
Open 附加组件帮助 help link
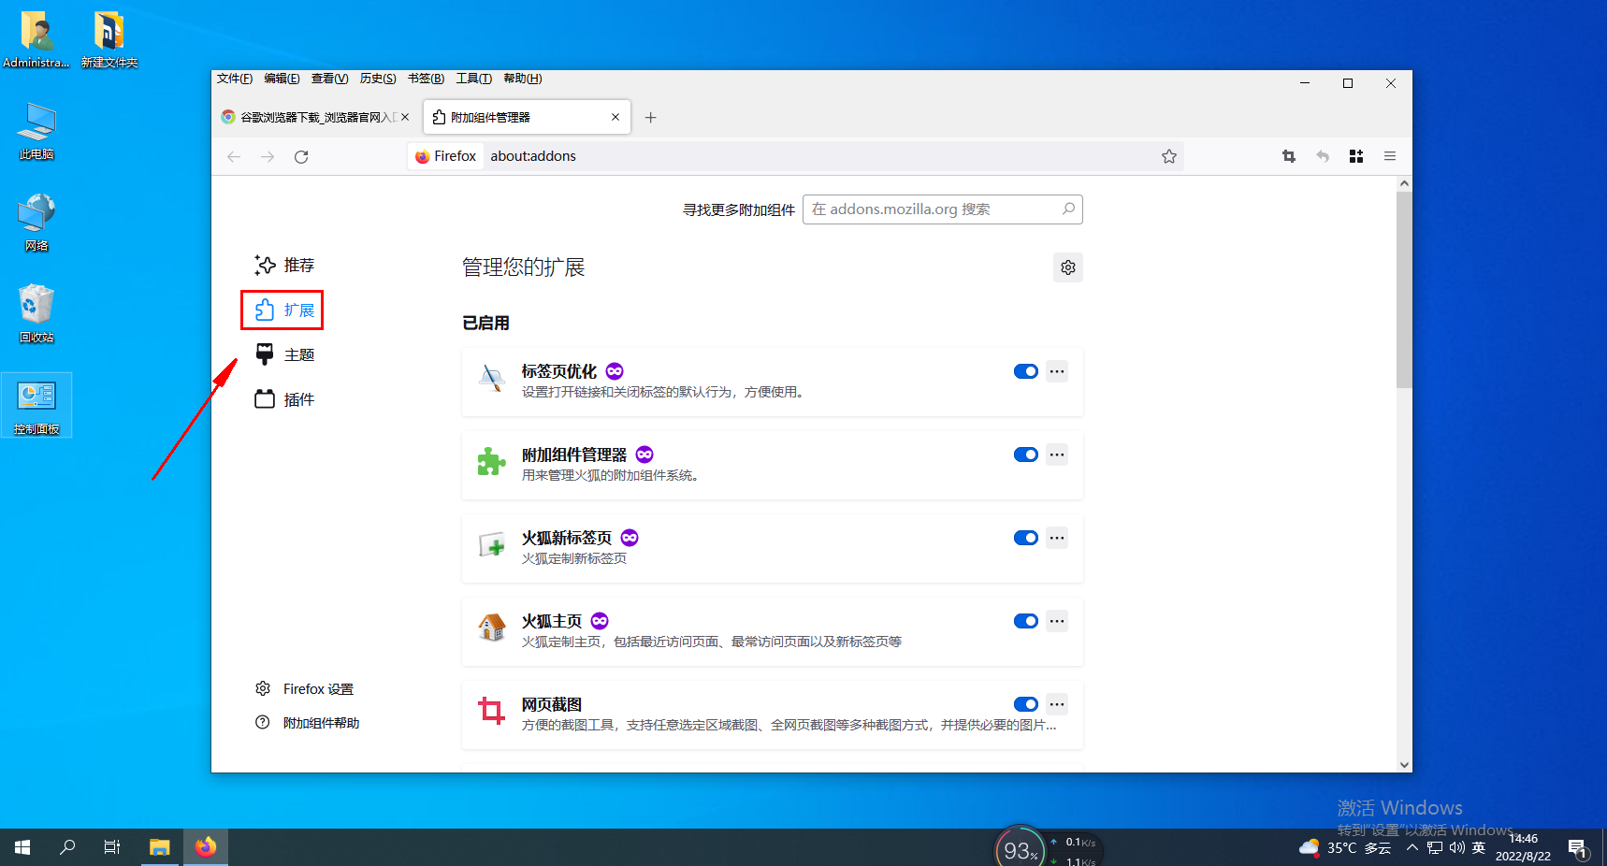tap(308, 723)
